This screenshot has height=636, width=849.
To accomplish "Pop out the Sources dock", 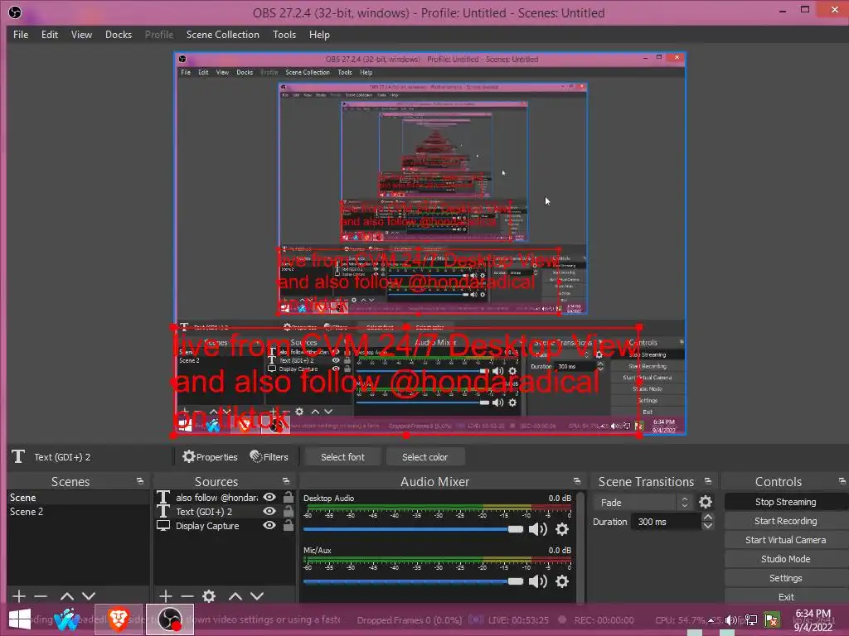I will click(286, 481).
